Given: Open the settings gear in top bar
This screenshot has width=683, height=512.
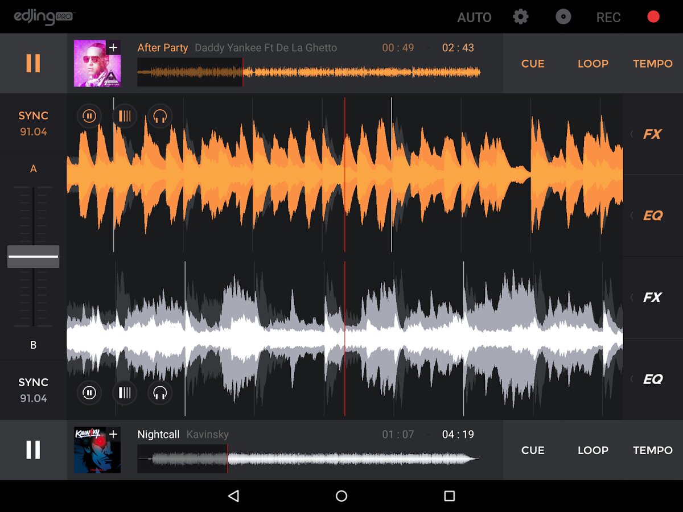Looking at the screenshot, I should click(520, 17).
